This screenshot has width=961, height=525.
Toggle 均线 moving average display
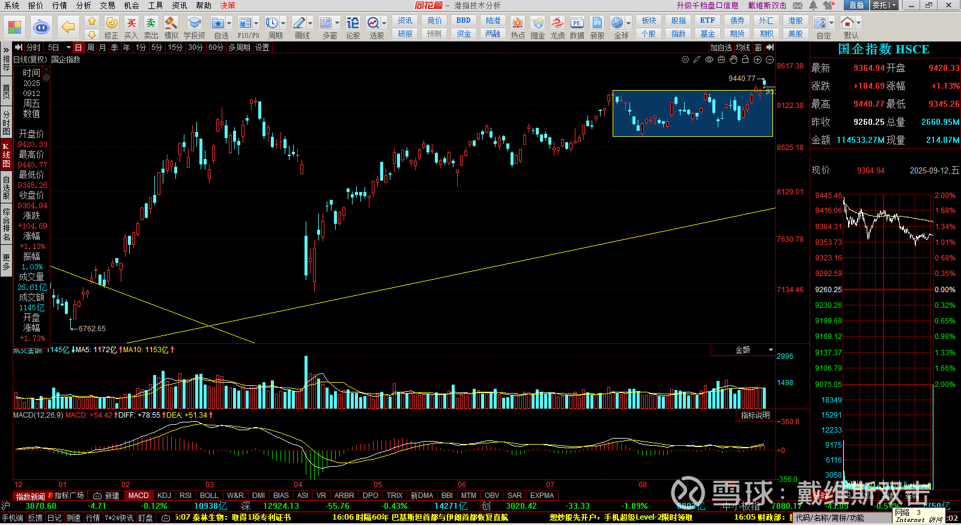tap(743, 47)
